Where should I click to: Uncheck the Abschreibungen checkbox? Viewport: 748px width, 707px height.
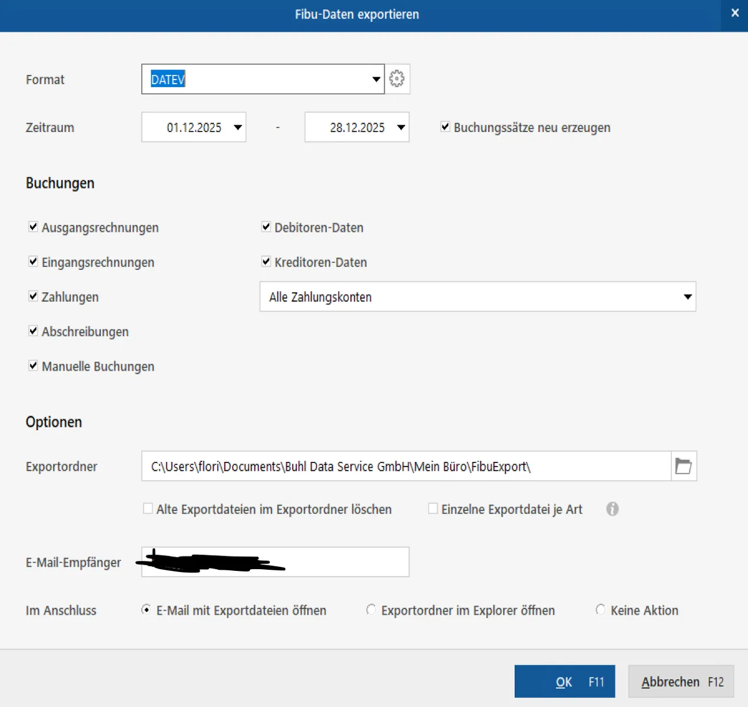click(x=34, y=331)
